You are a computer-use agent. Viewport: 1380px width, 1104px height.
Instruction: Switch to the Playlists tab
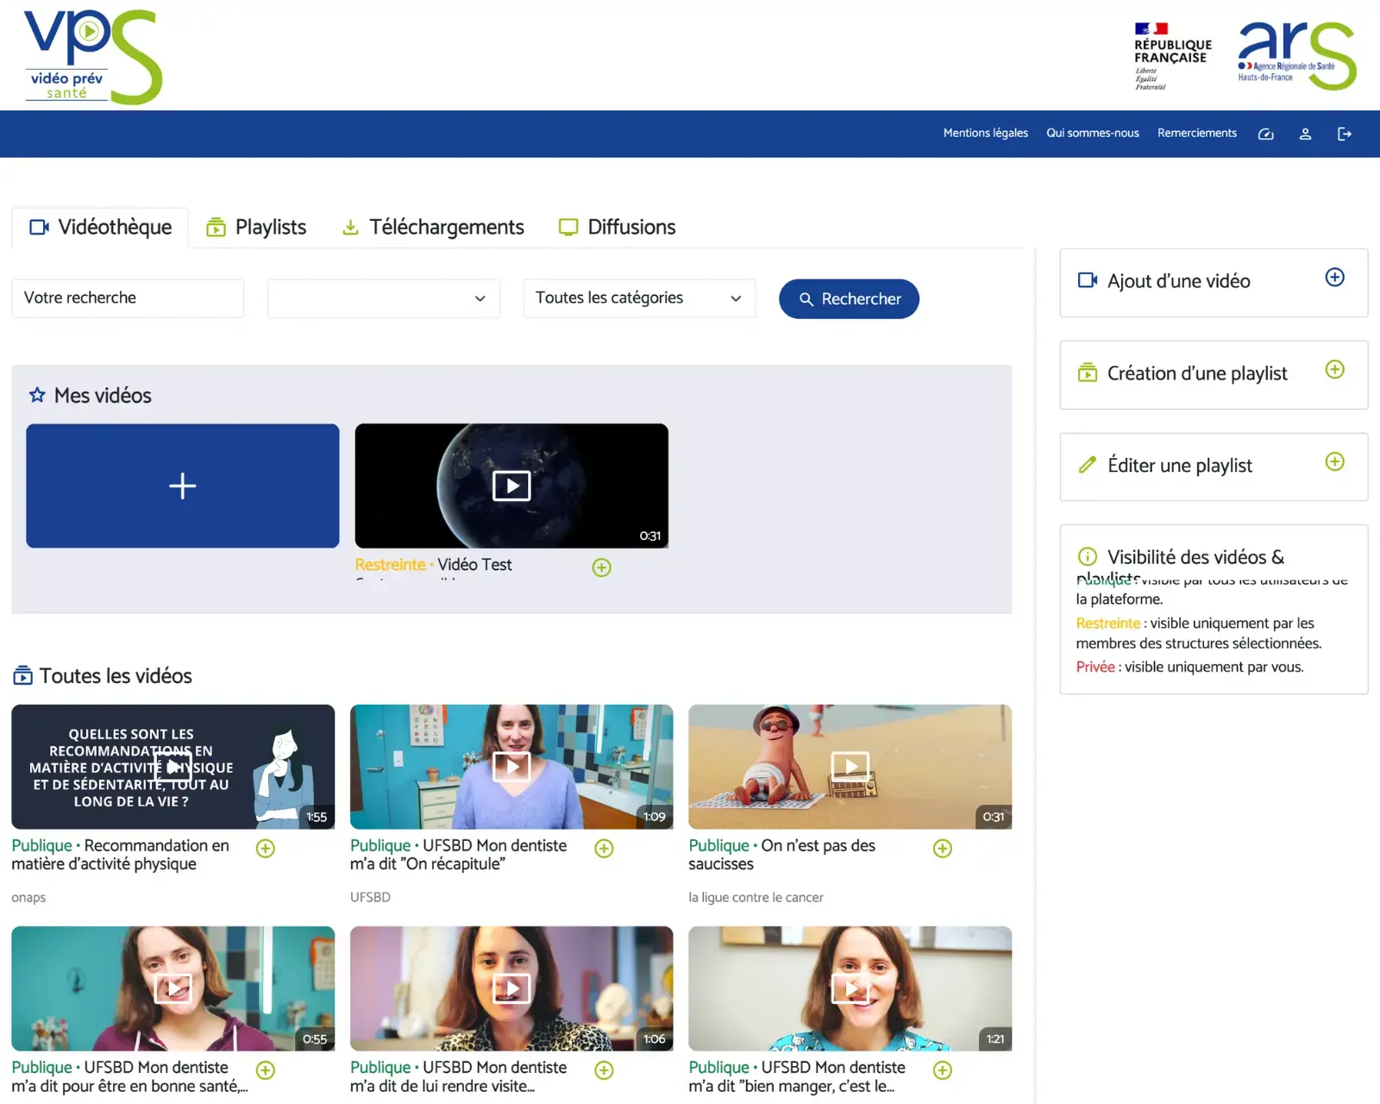[x=256, y=228]
